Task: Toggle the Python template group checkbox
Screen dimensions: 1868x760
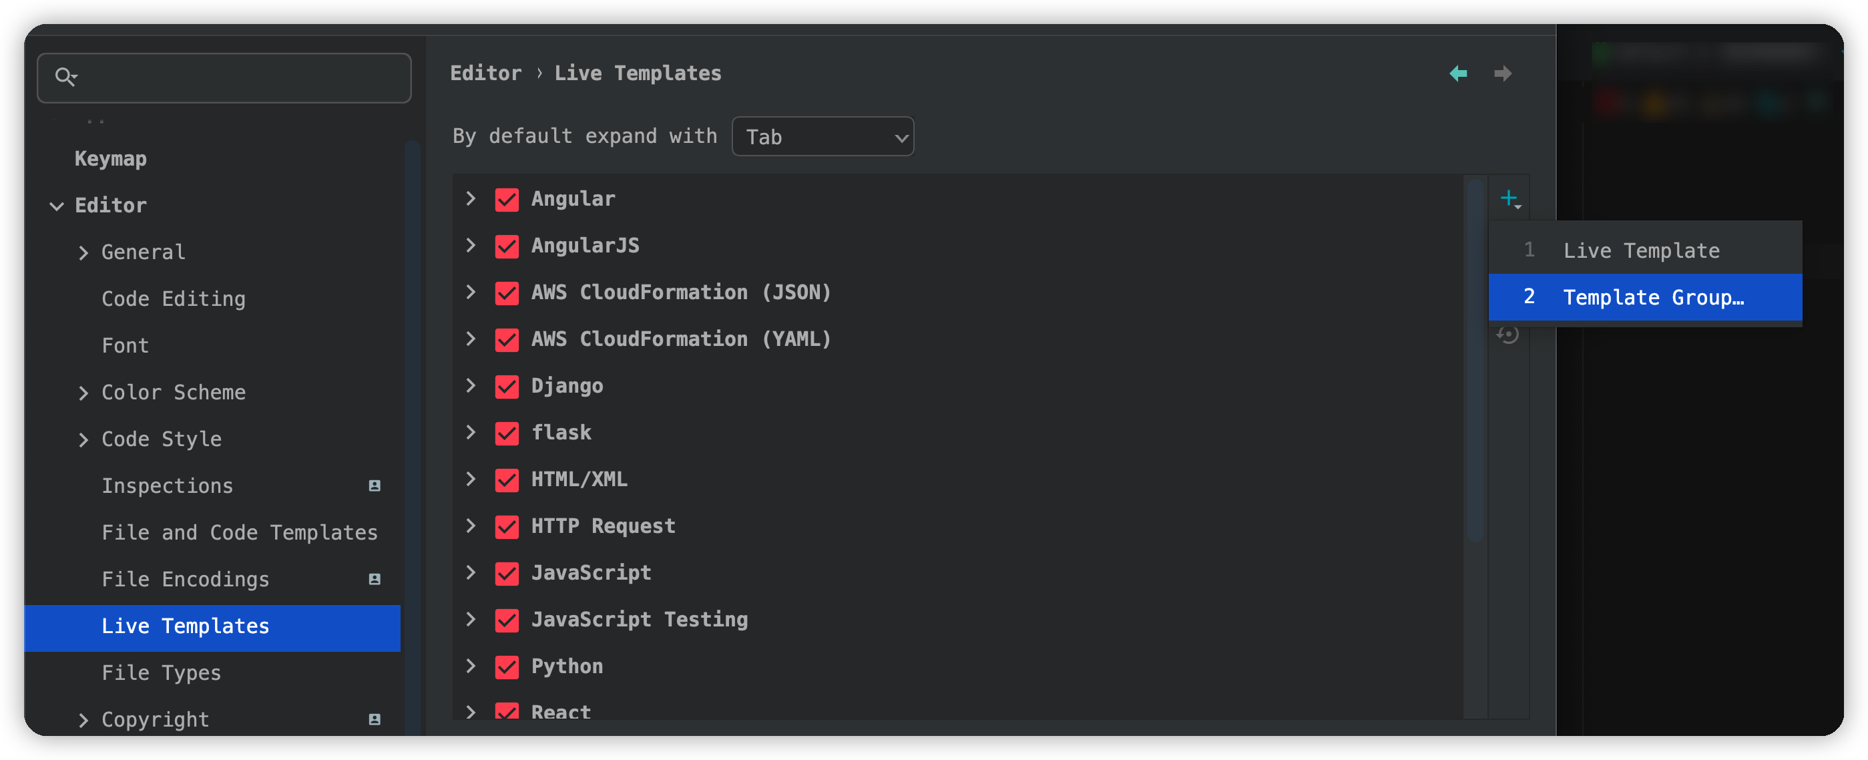Action: pyautogui.click(x=507, y=667)
